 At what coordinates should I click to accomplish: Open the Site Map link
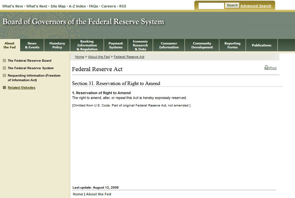pyautogui.click(x=58, y=6)
